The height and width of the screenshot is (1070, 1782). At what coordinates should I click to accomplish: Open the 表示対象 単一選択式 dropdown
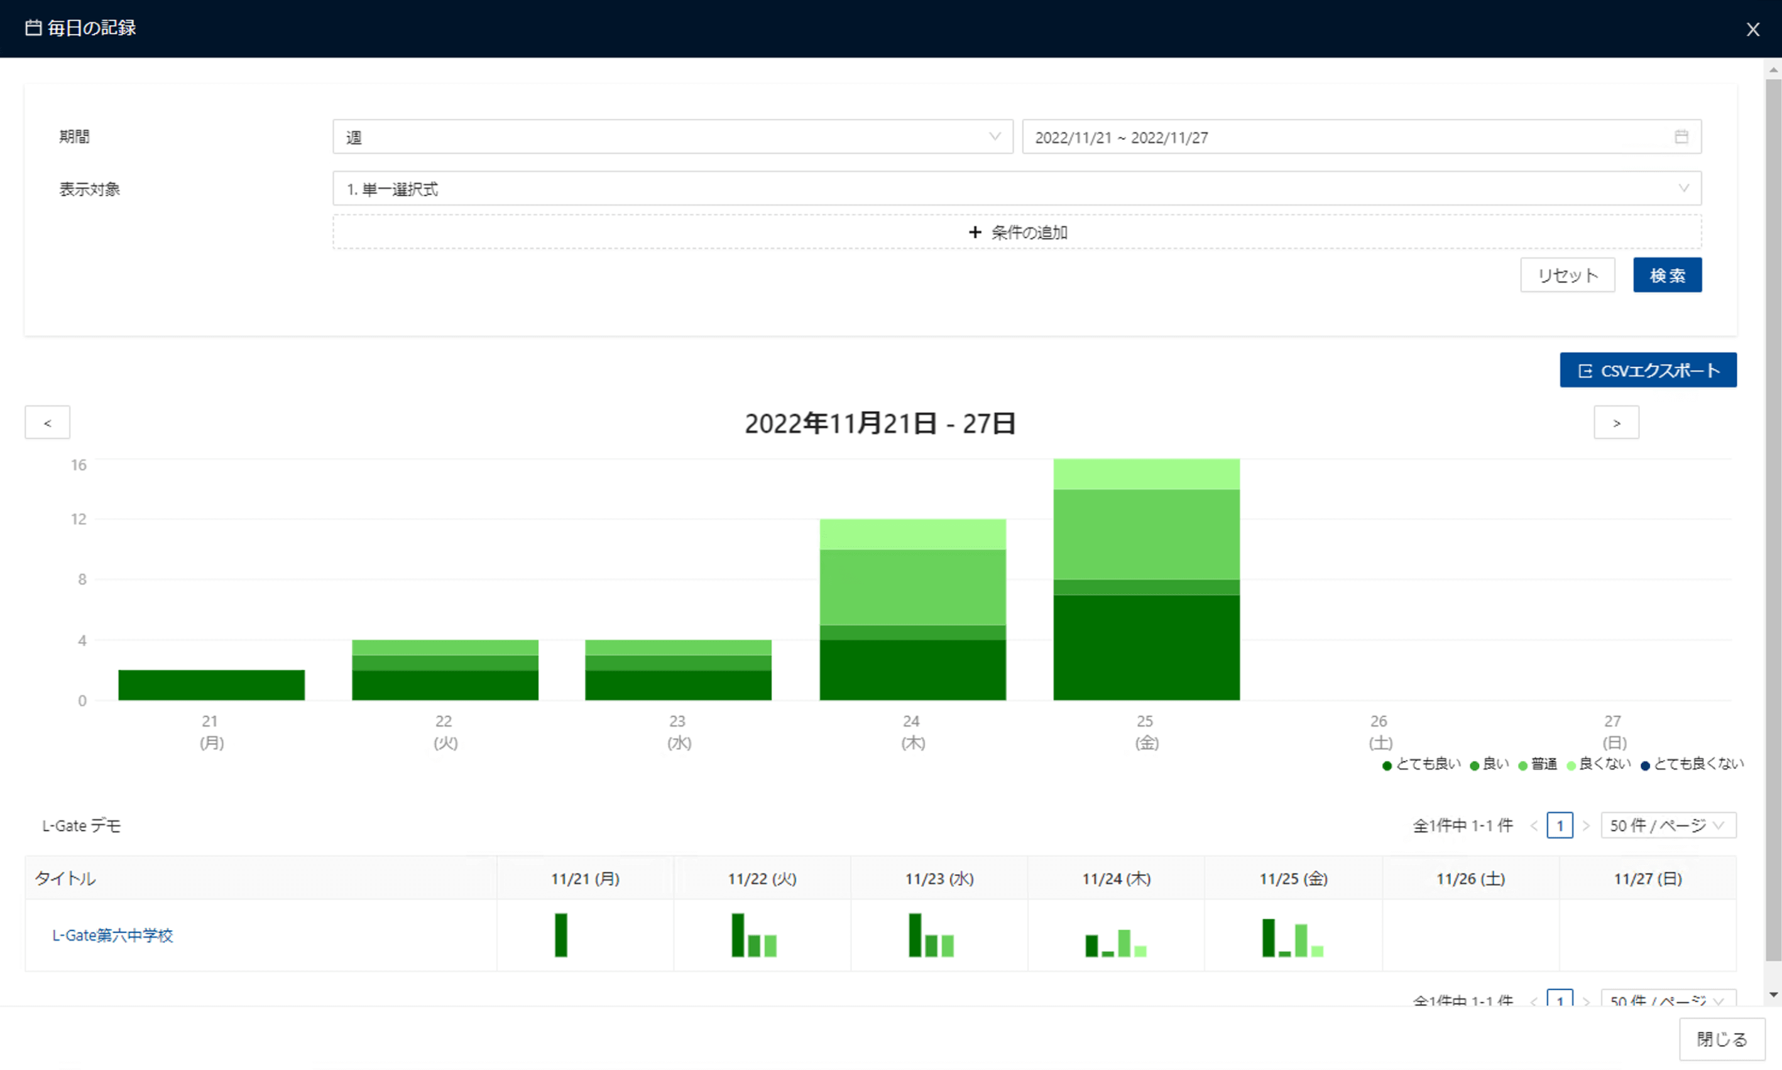coord(1017,189)
